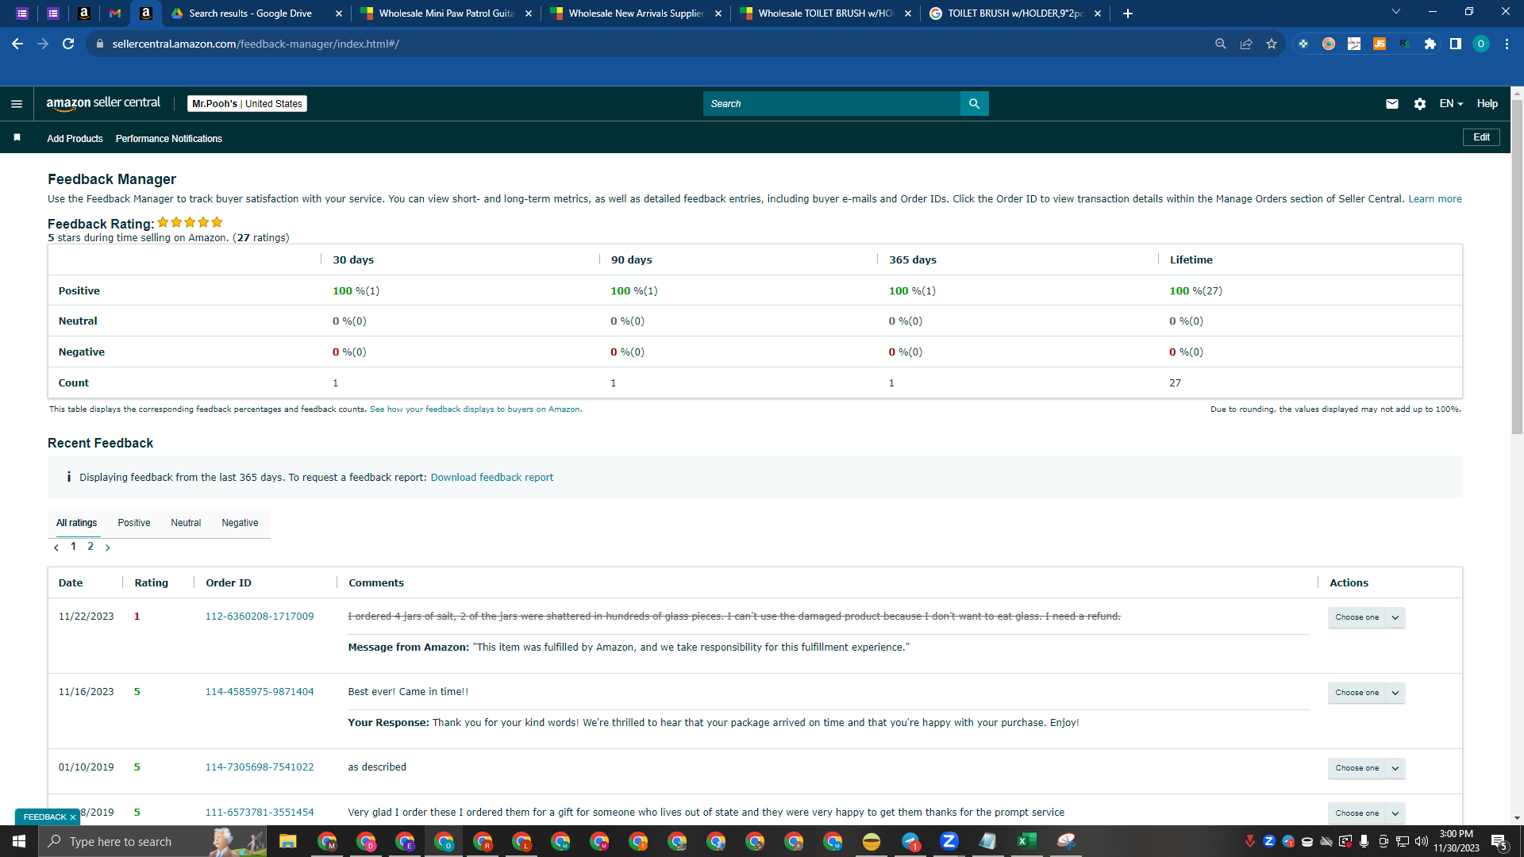Open Windows Start menu

pos(19,841)
